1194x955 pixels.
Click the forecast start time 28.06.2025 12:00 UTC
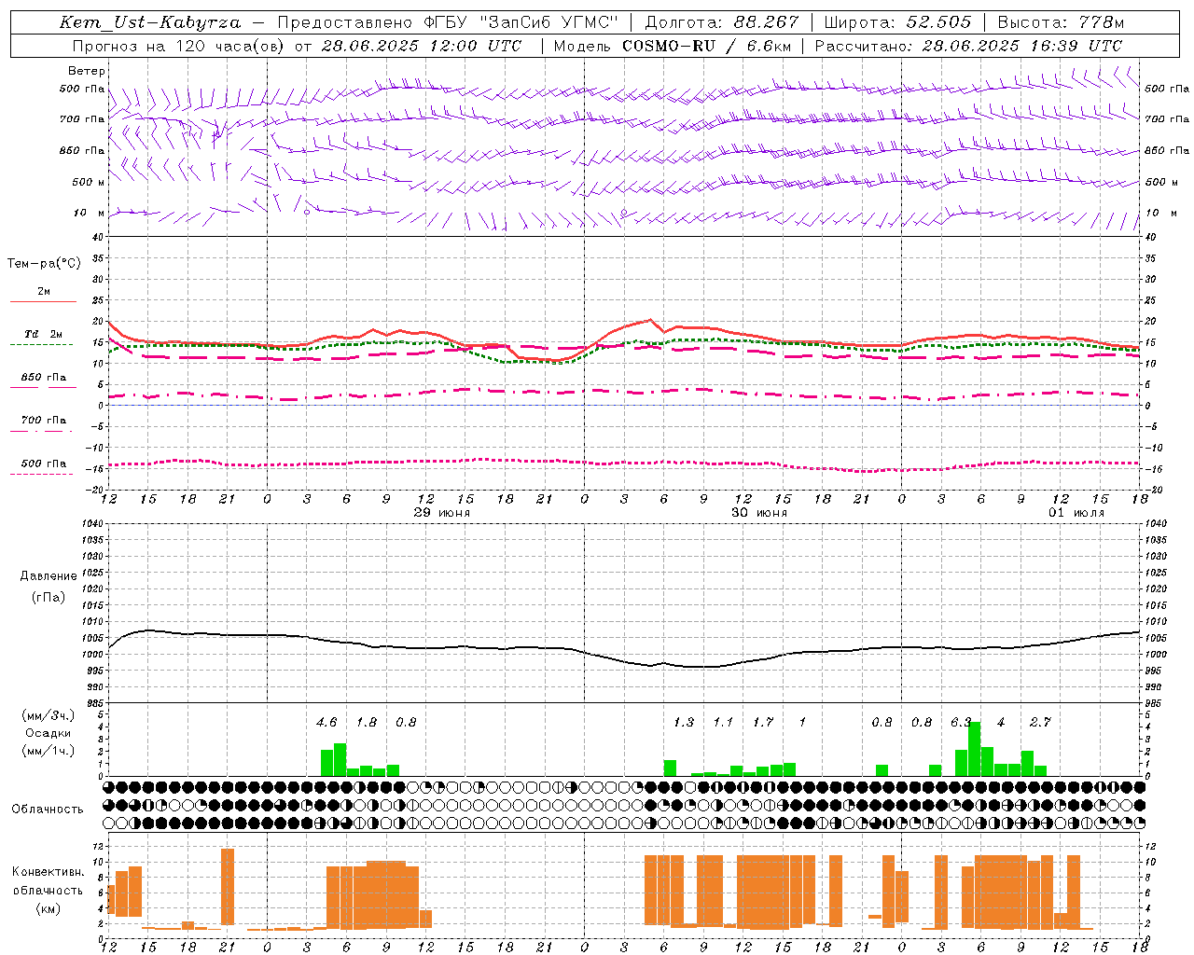(422, 46)
